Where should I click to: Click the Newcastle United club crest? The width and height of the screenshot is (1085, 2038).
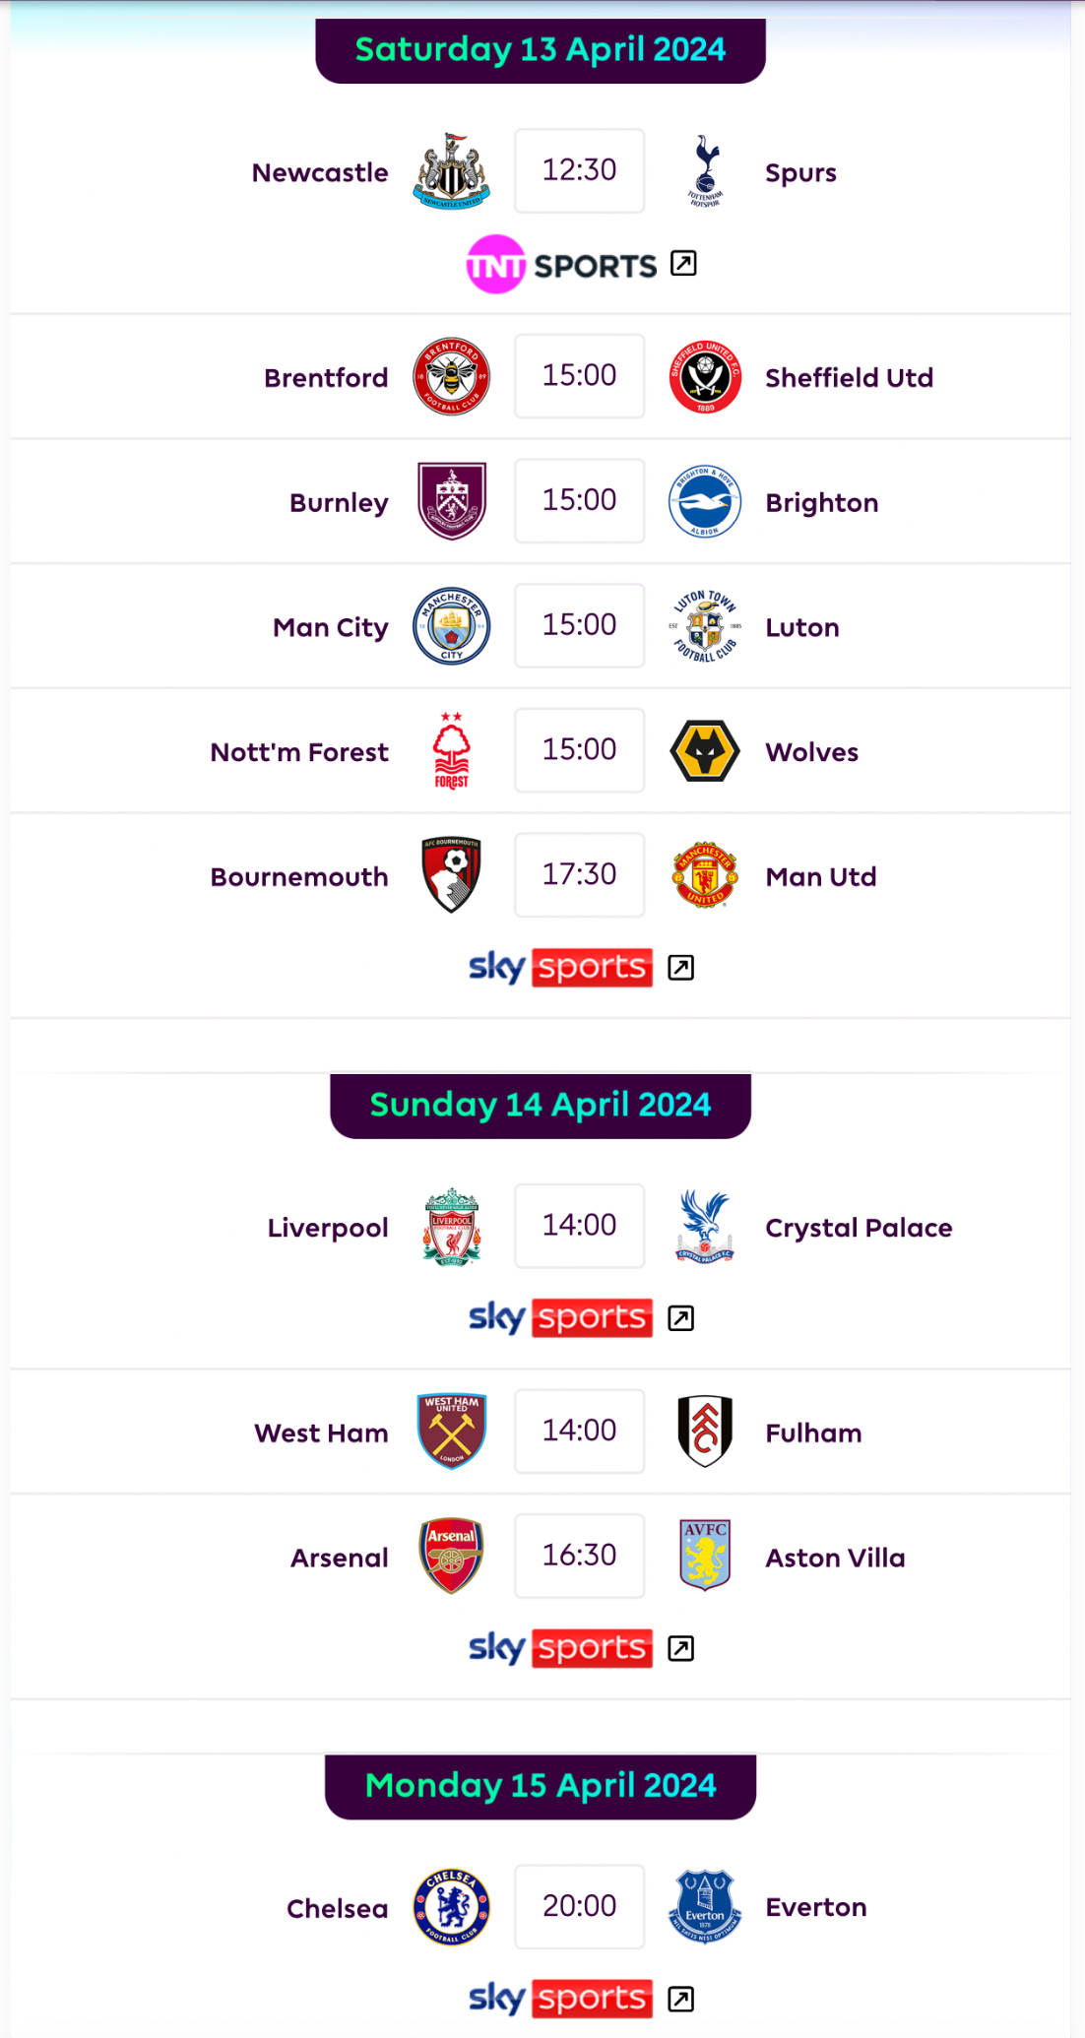pos(451,171)
